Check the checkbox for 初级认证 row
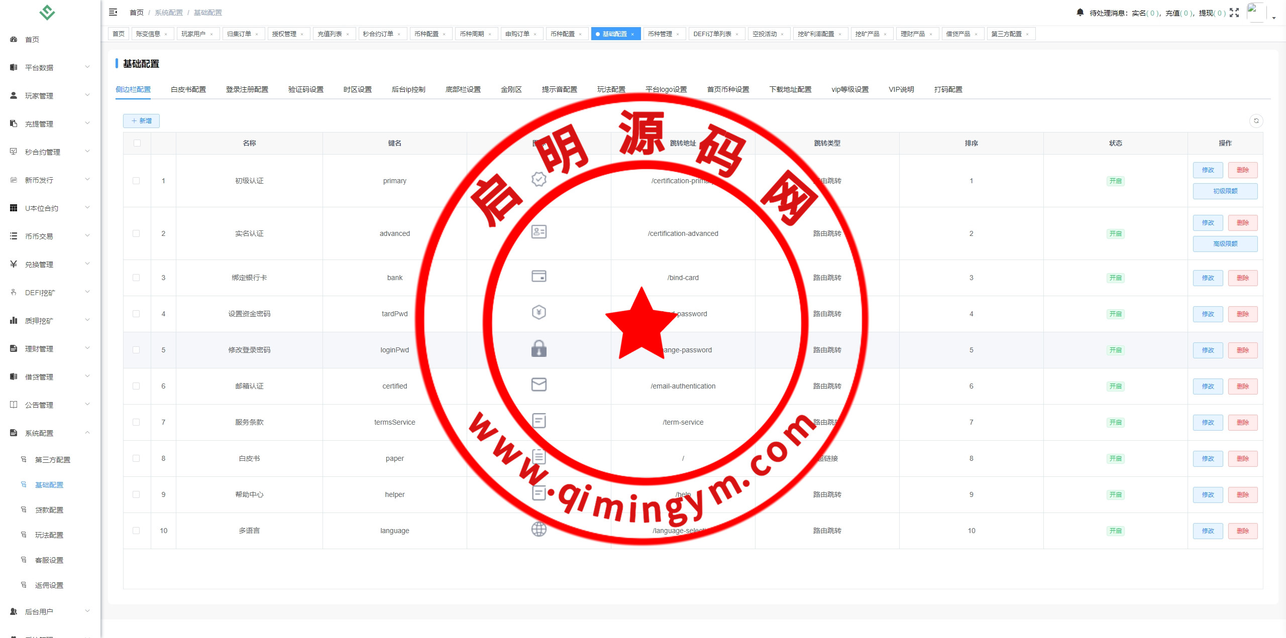Screen dimensions: 1286x638 pyautogui.click(x=136, y=181)
